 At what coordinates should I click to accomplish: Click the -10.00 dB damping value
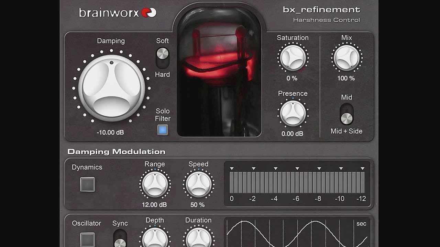(111, 132)
